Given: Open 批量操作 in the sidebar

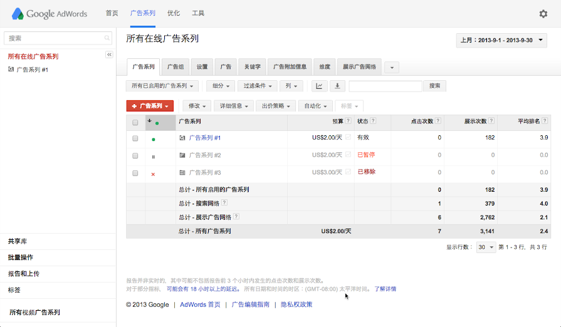Looking at the screenshot, I should (x=21, y=257).
